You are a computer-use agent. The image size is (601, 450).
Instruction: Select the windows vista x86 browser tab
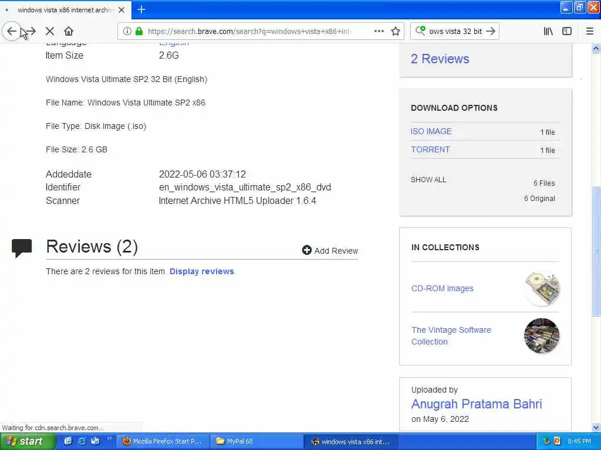pyautogui.click(x=66, y=10)
